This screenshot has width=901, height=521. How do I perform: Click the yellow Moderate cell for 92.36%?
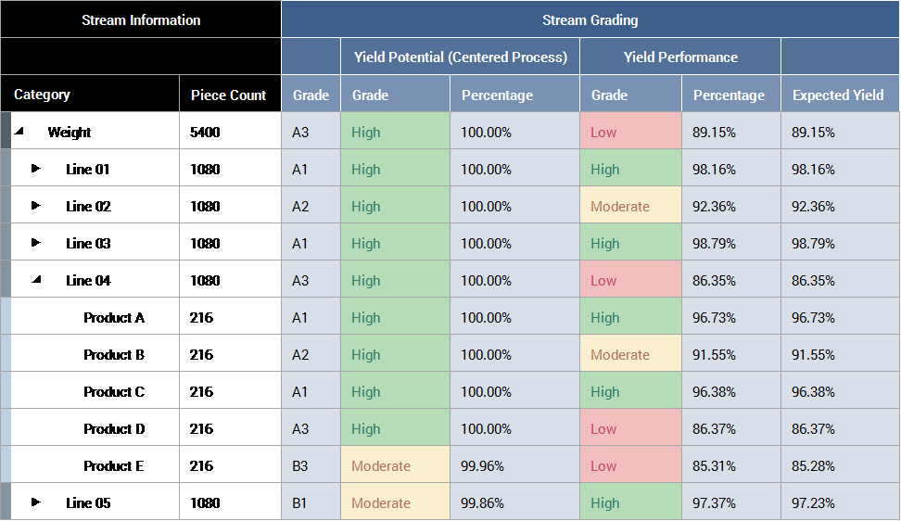coord(630,206)
